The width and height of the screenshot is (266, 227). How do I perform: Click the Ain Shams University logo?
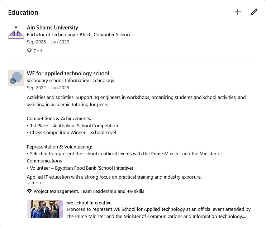tap(15, 32)
